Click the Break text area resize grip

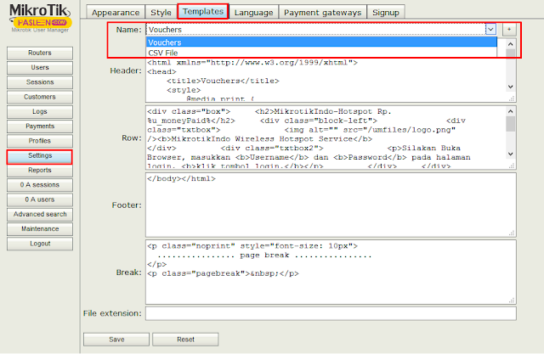click(x=512, y=301)
